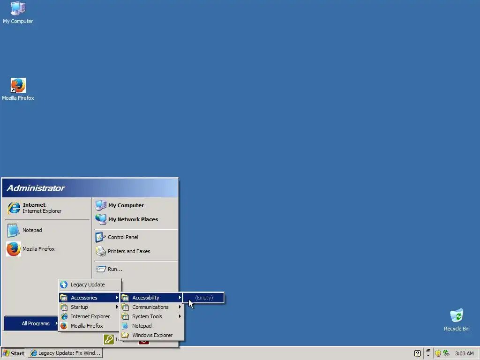
Task: Click the (Empty) entry under Accessibility
Action: point(203,298)
